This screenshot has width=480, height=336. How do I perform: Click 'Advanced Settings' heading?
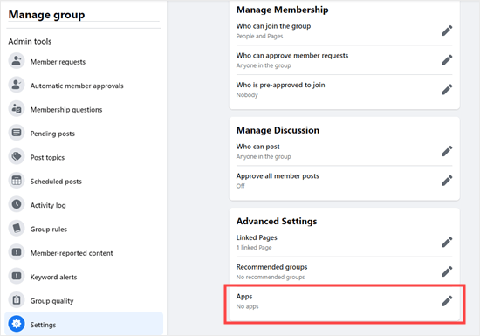tap(277, 221)
